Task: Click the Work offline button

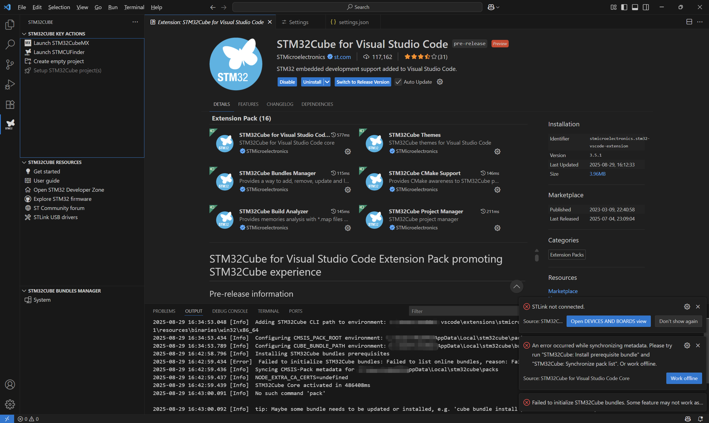Action: click(684, 378)
